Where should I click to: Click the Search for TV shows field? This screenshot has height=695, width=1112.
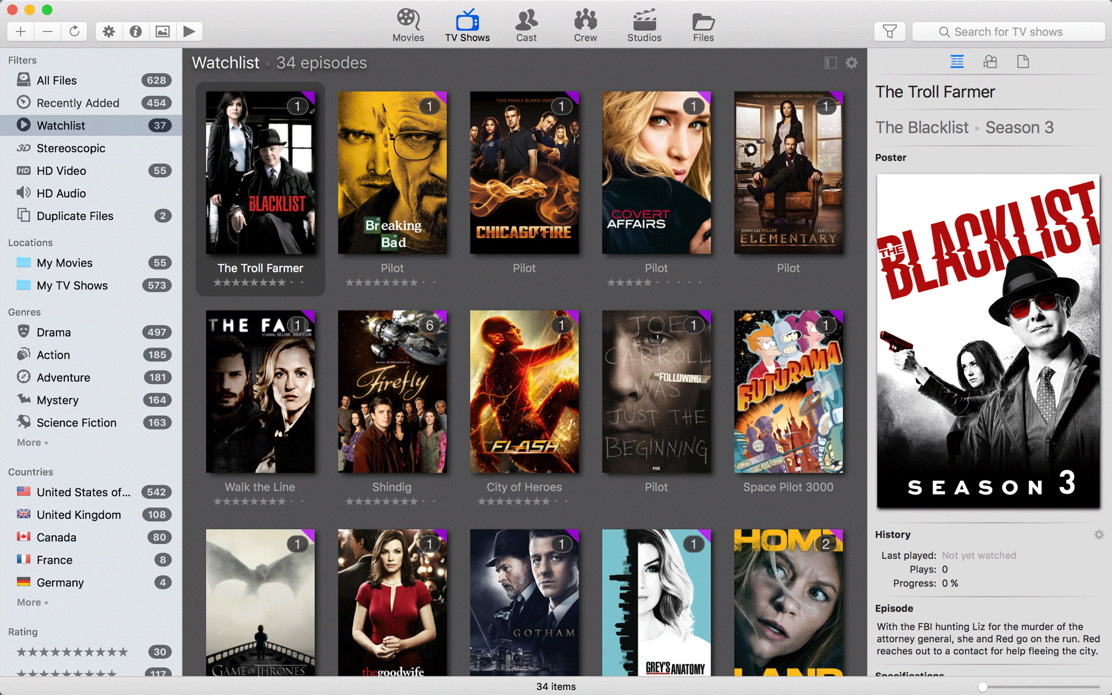click(x=1008, y=32)
